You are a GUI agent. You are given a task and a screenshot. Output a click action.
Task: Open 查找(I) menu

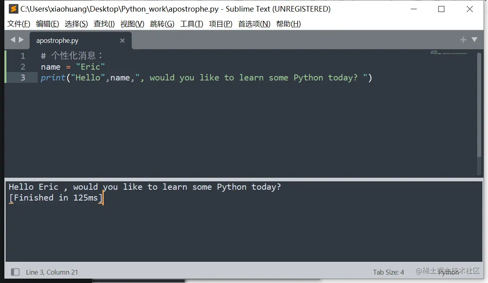104,24
